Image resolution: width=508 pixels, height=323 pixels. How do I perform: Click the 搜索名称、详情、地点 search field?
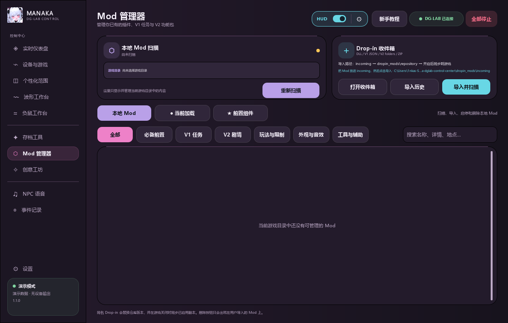pyautogui.click(x=450, y=135)
